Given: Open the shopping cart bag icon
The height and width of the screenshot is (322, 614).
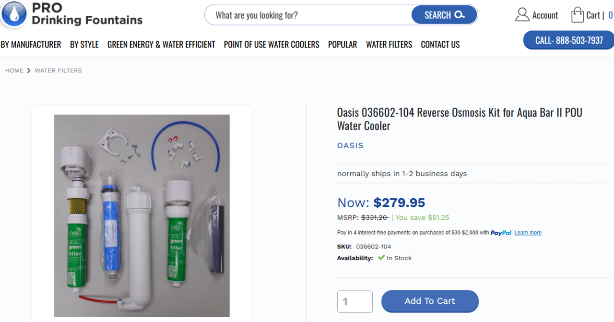Looking at the screenshot, I should coord(577,15).
